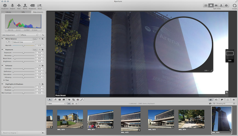This screenshot has height=136, width=238.
Task: Open White Balance gear action menu
Action: tap(43, 39)
